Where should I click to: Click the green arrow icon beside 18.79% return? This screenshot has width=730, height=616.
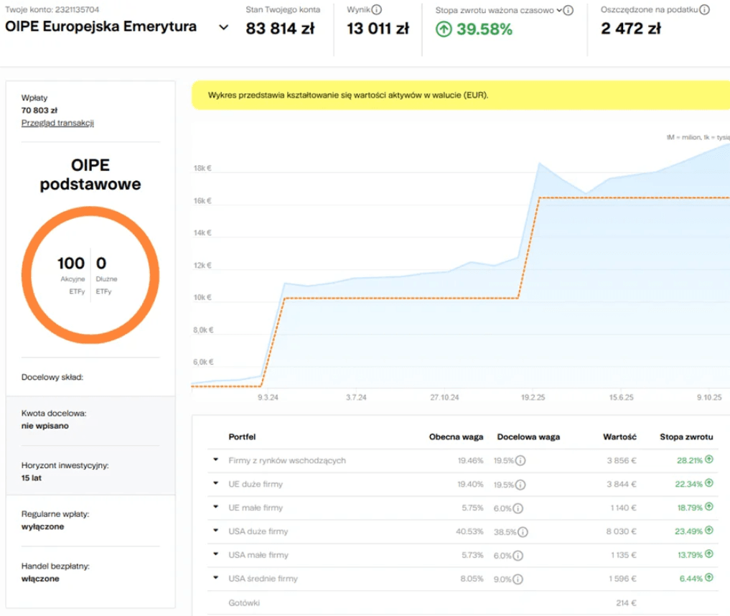(x=709, y=506)
